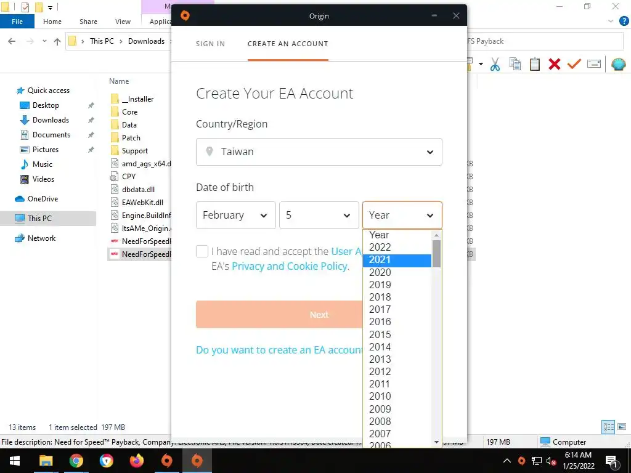This screenshot has height=473, width=631.
Task: Click the orange checkmark icon in Explorer toolbar
Action: [574, 64]
